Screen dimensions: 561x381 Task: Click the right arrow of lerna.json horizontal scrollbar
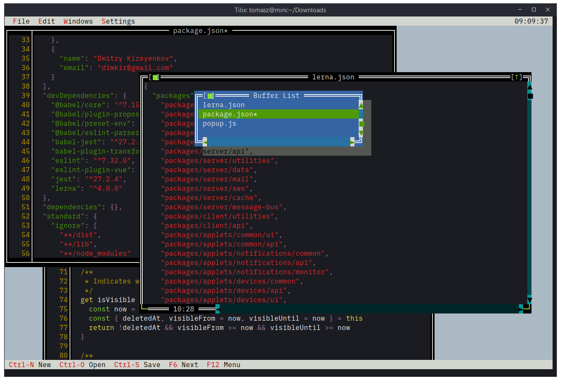point(521,309)
